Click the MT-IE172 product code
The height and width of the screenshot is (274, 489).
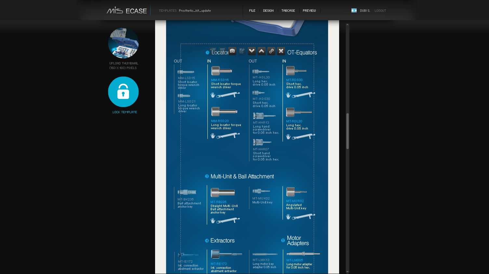pyautogui.click(x=185, y=262)
